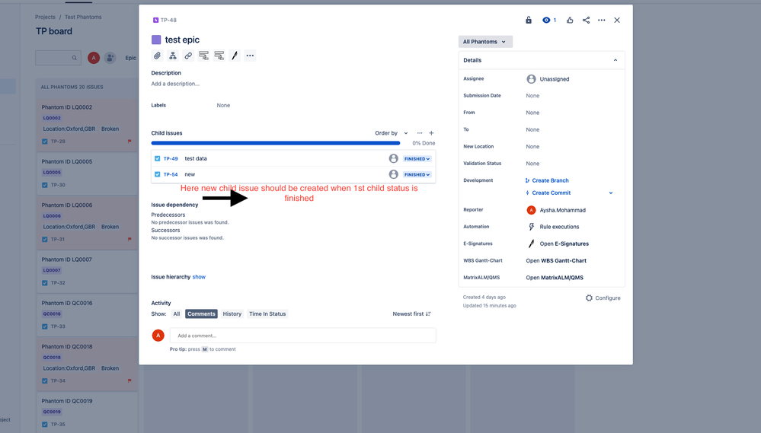Open the Order by dropdown
This screenshot has height=433, width=761.
[392, 133]
